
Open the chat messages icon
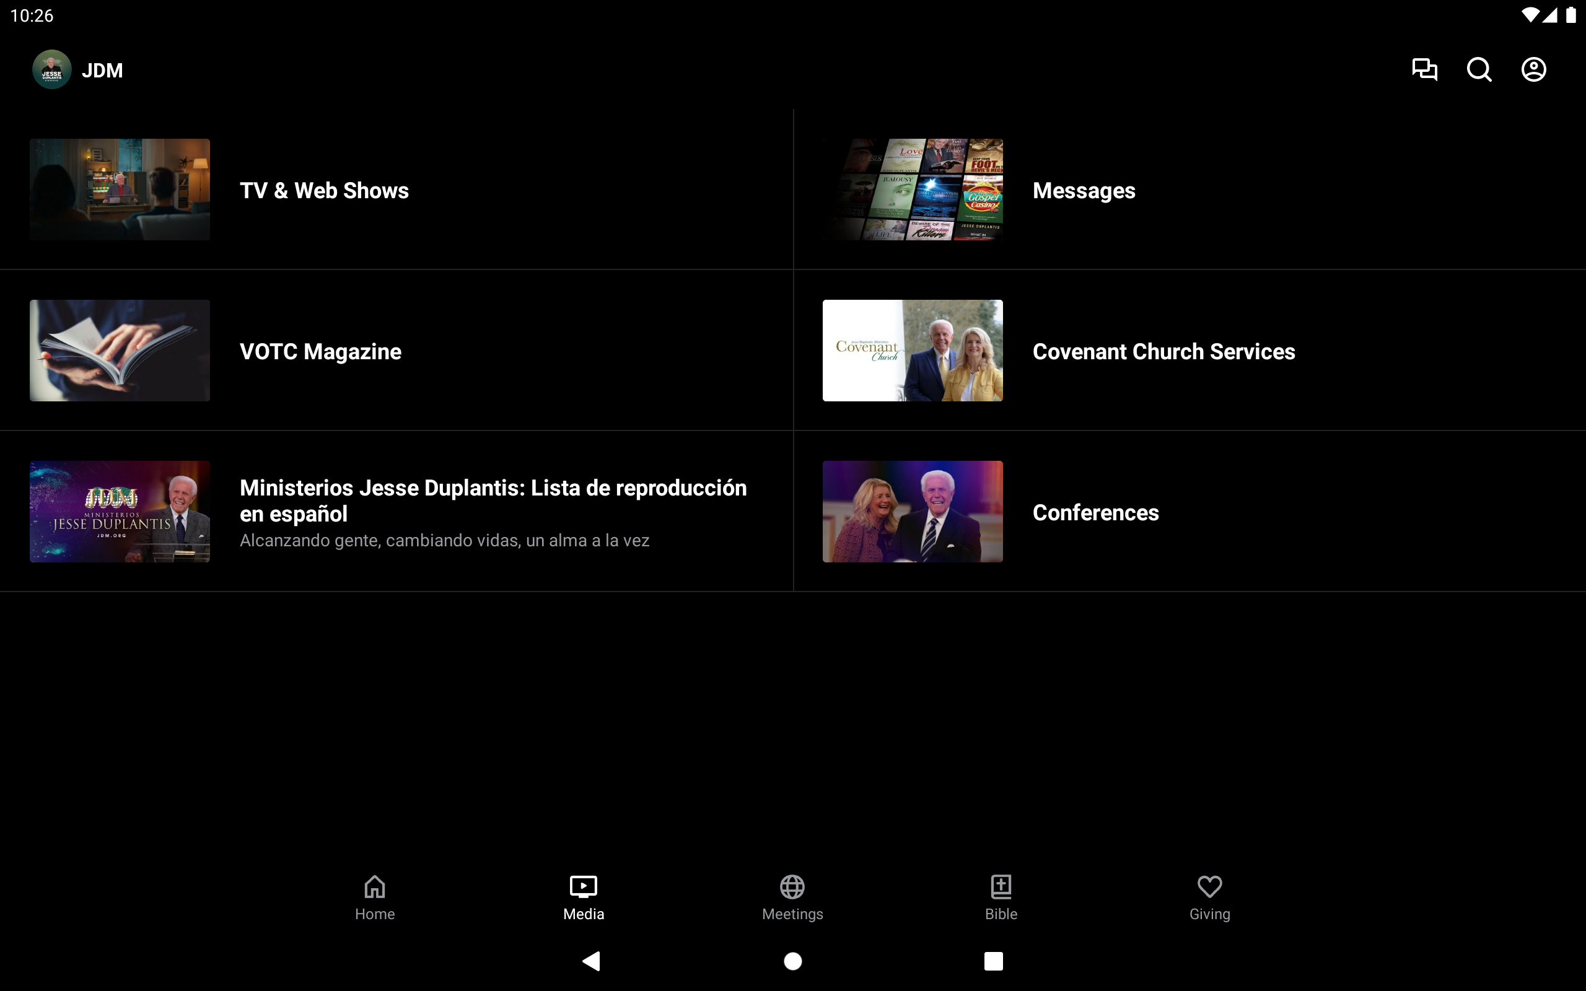tap(1424, 69)
